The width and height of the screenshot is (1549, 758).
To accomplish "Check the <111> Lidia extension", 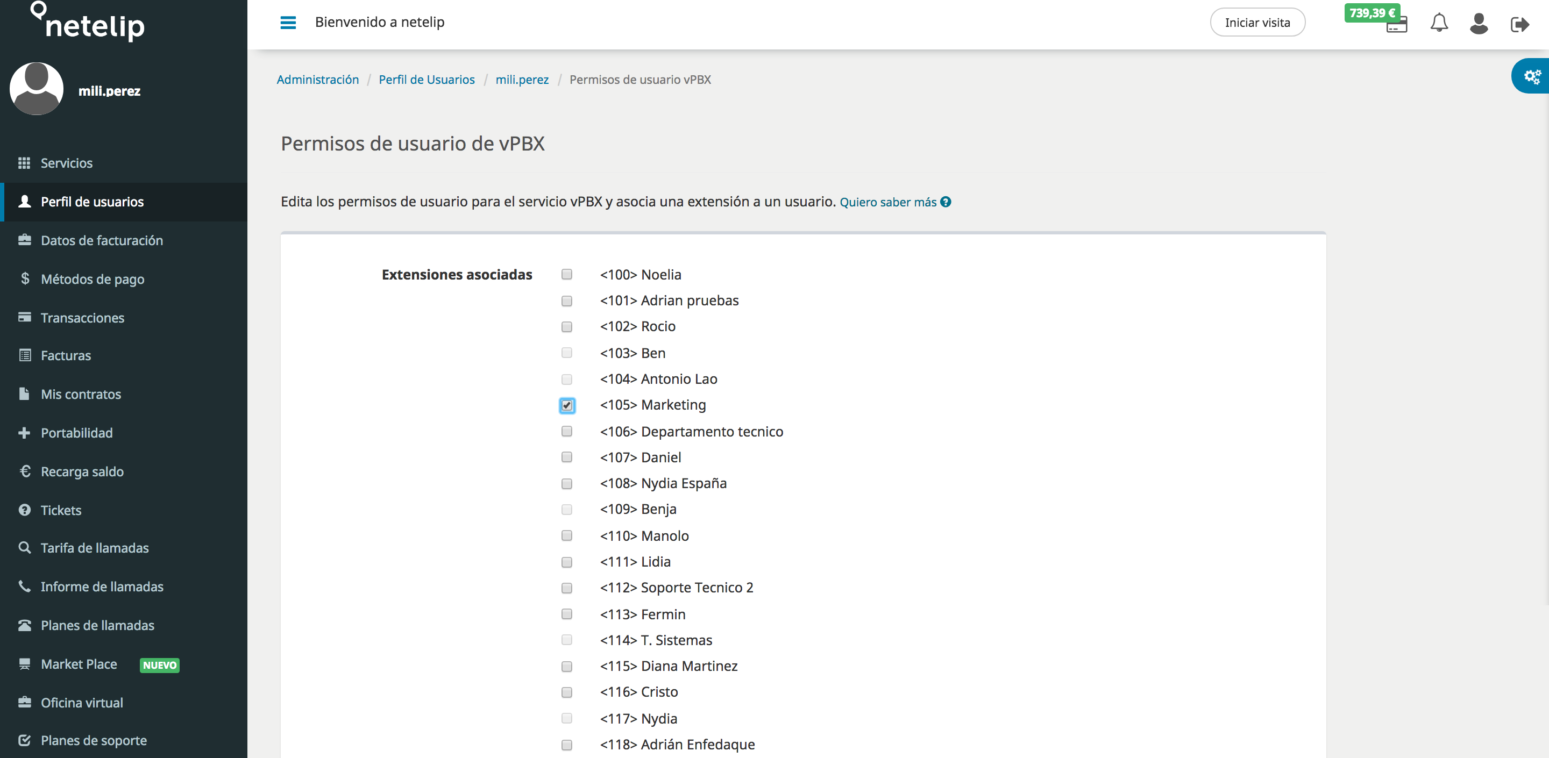I will (x=566, y=562).
